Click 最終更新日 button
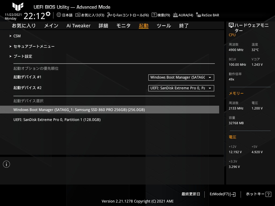The height and width of the screenshot is (206, 275). [191, 194]
